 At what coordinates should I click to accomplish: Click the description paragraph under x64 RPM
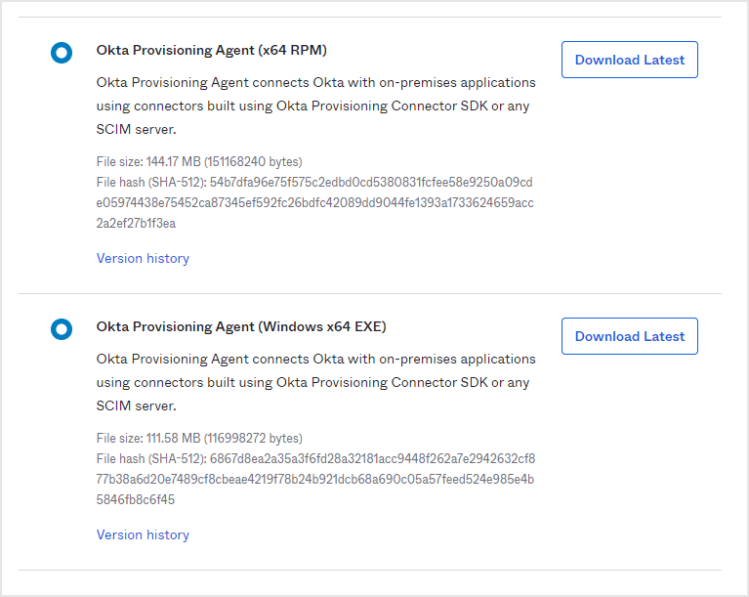pyautogui.click(x=314, y=106)
